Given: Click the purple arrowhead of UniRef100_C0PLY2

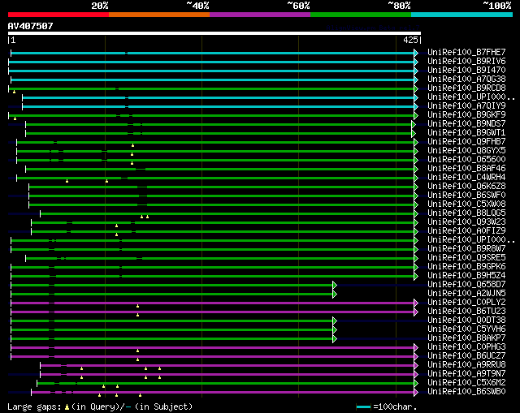Looking at the screenshot, I should (416, 303).
